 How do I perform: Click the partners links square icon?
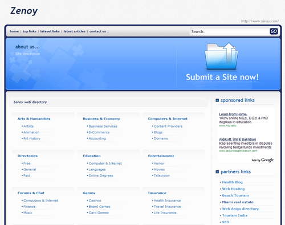[x=217, y=172]
